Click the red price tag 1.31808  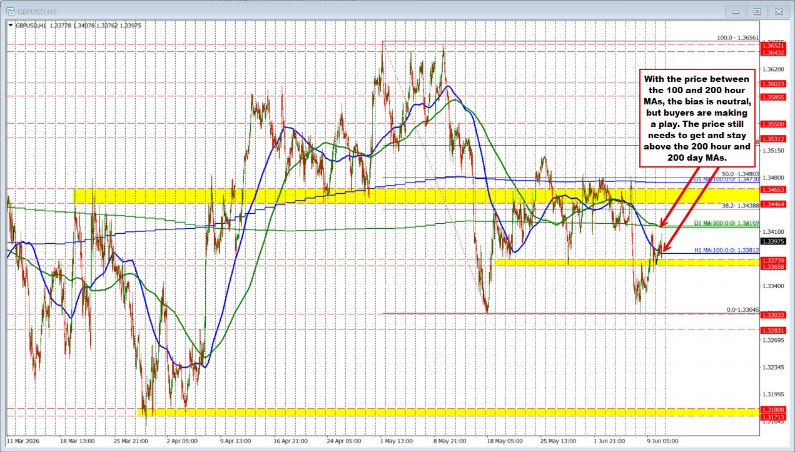(x=772, y=409)
